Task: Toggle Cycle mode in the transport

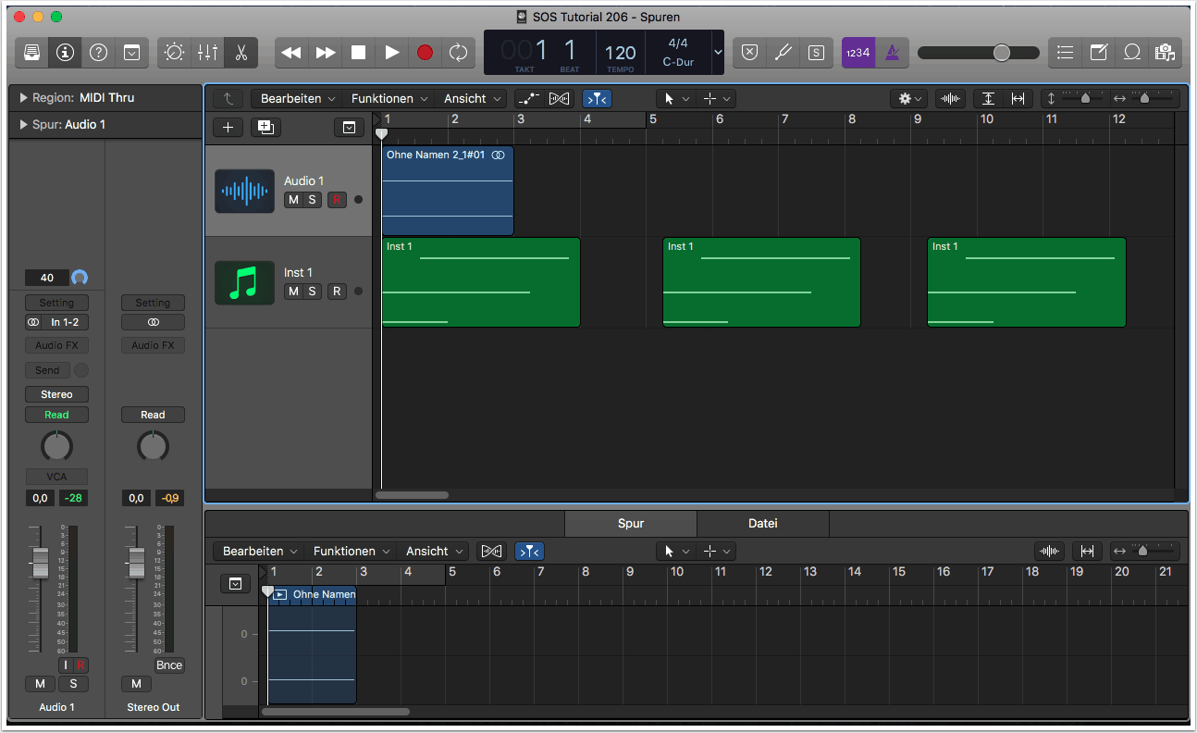Action: point(458,53)
